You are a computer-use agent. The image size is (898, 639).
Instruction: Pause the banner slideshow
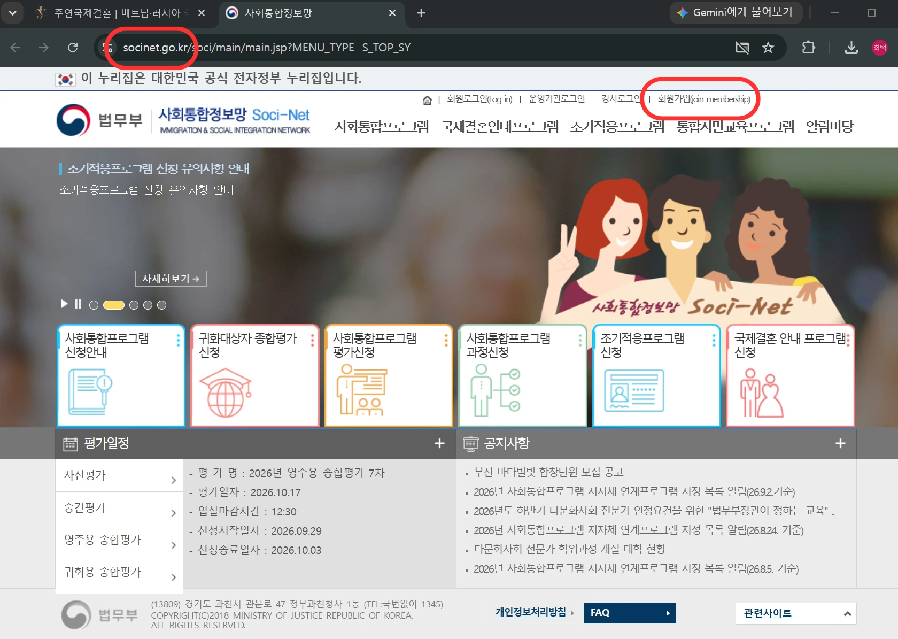click(x=78, y=304)
